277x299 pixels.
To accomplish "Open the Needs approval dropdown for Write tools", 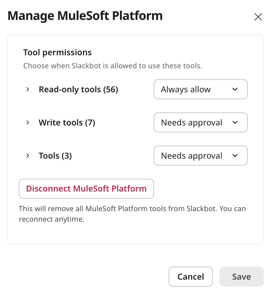I will pos(200,122).
